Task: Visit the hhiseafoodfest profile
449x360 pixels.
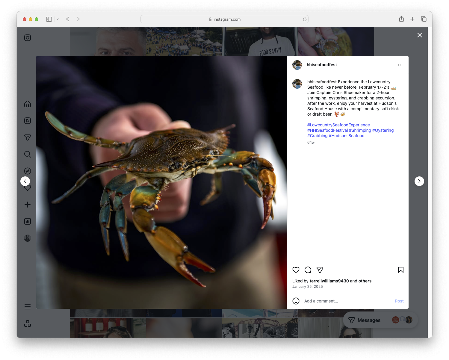Action: click(x=322, y=65)
